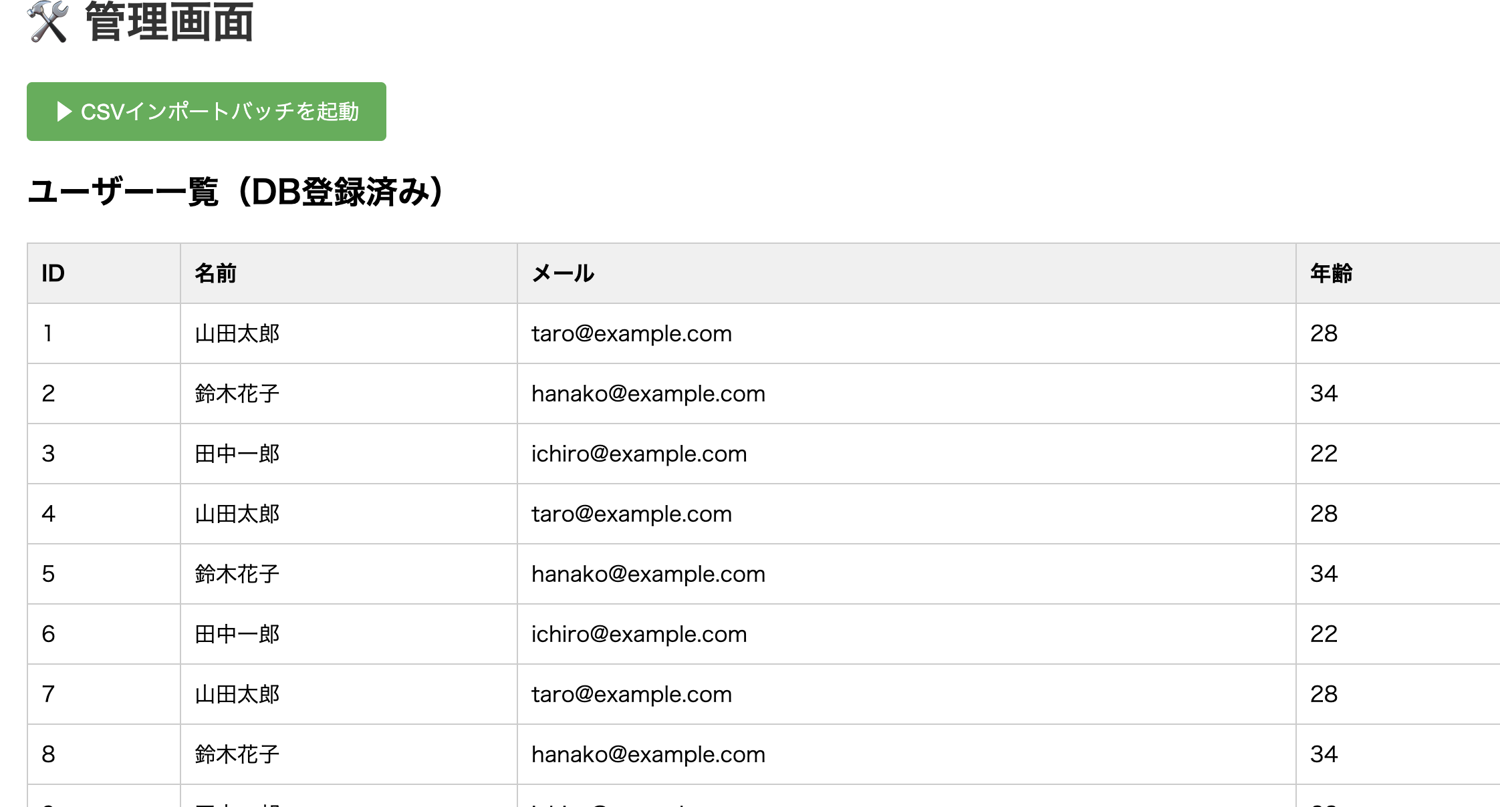This screenshot has height=807, width=1500.
Task: Click the play triangle on the CSV button
Action: tap(64, 112)
